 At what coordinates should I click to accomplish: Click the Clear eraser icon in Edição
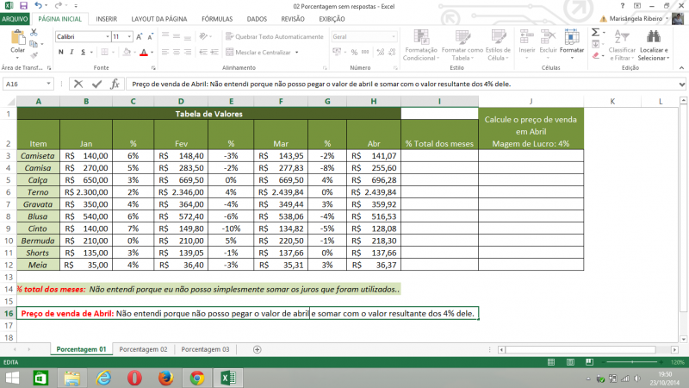595,55
